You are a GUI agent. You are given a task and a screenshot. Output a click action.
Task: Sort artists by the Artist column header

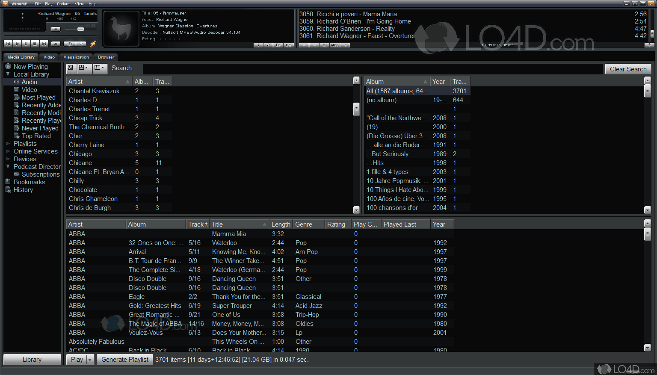[99, 82]
